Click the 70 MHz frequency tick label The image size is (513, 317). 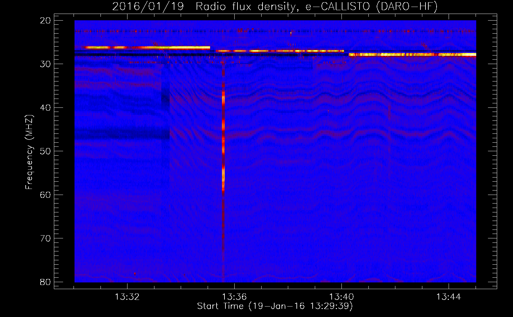pos(45,238)
